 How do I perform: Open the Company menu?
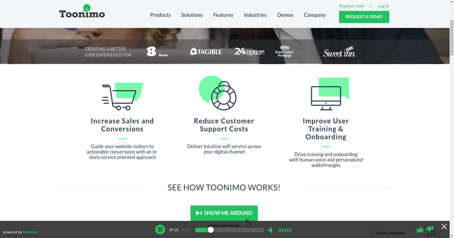pos(314,15)
